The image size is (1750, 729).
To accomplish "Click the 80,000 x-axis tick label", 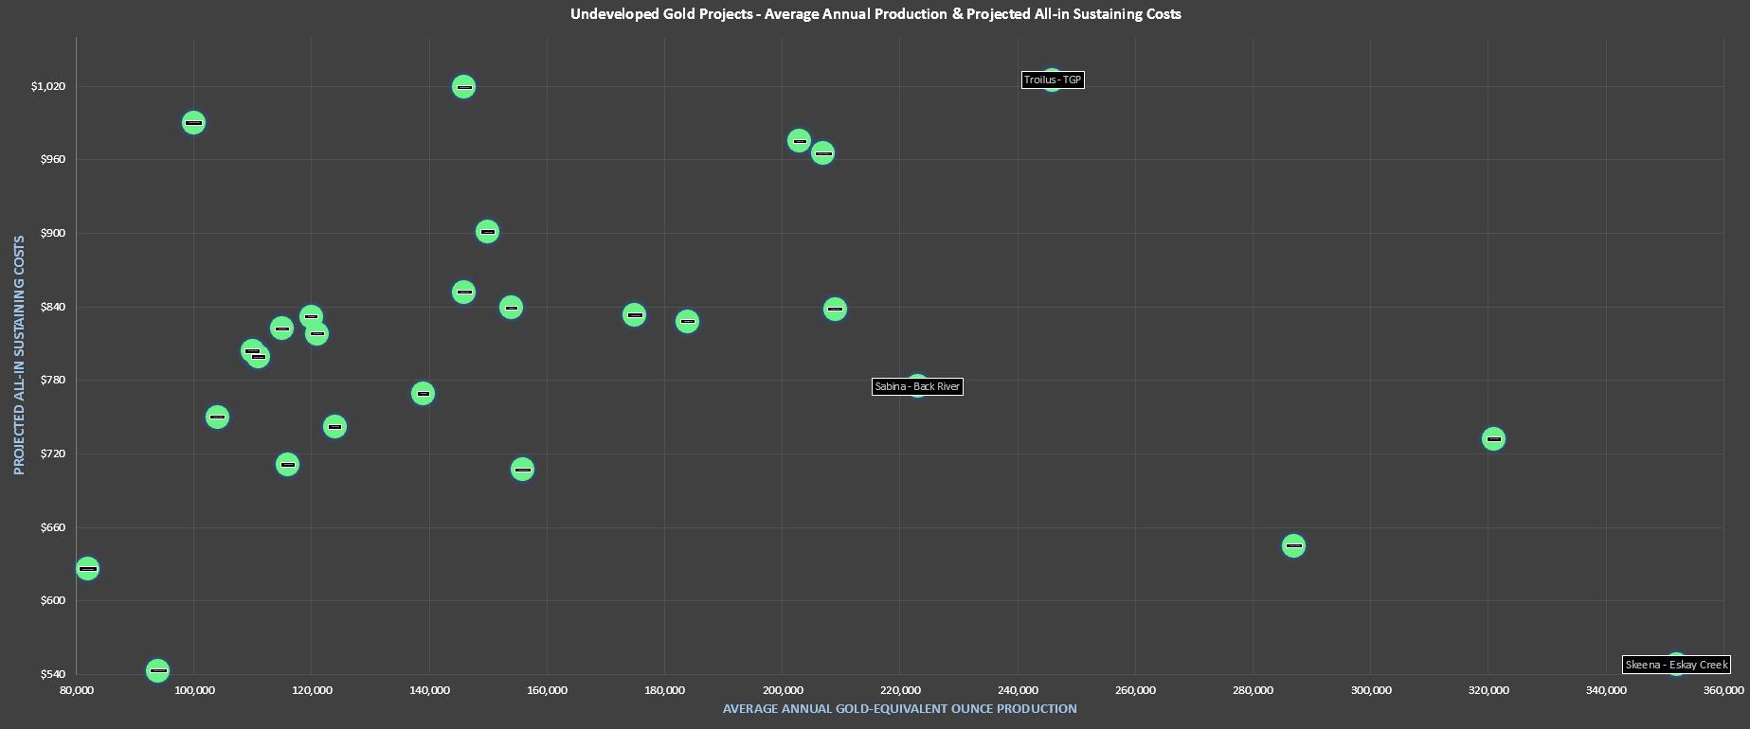I will (77, 690).
